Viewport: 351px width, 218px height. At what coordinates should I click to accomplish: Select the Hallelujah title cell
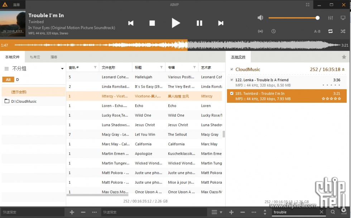144,77
